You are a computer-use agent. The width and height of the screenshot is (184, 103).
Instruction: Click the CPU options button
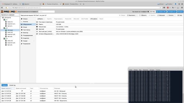(x=94, y=19)
